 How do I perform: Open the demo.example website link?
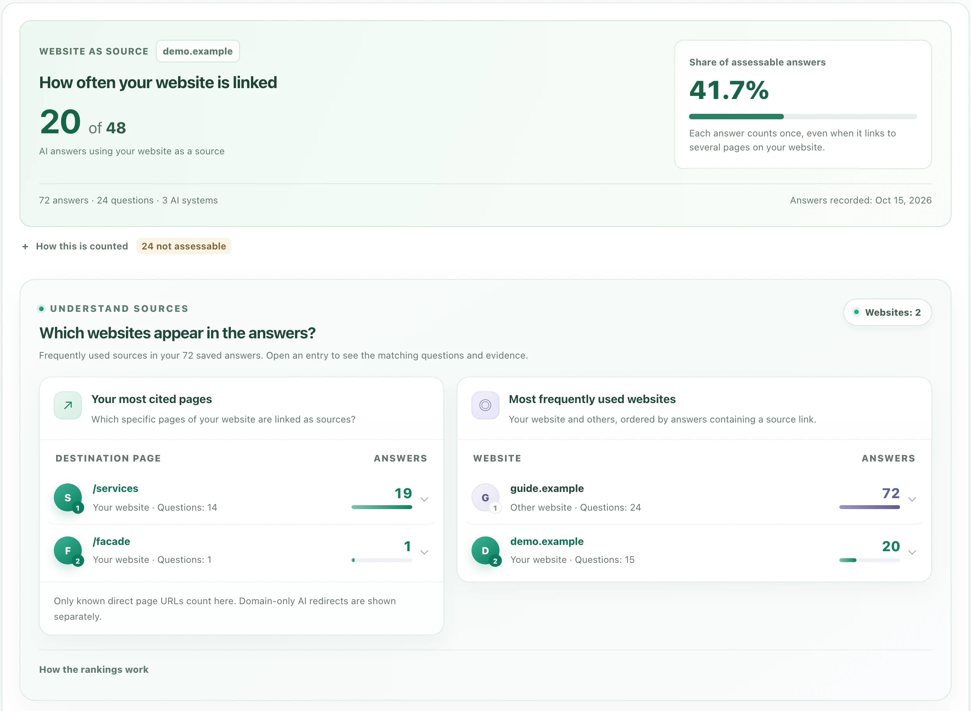[x=547, y=541]
